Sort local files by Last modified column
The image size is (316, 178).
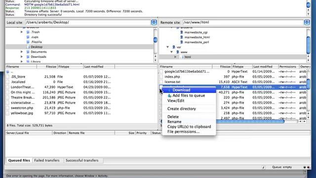coord(99,67)
